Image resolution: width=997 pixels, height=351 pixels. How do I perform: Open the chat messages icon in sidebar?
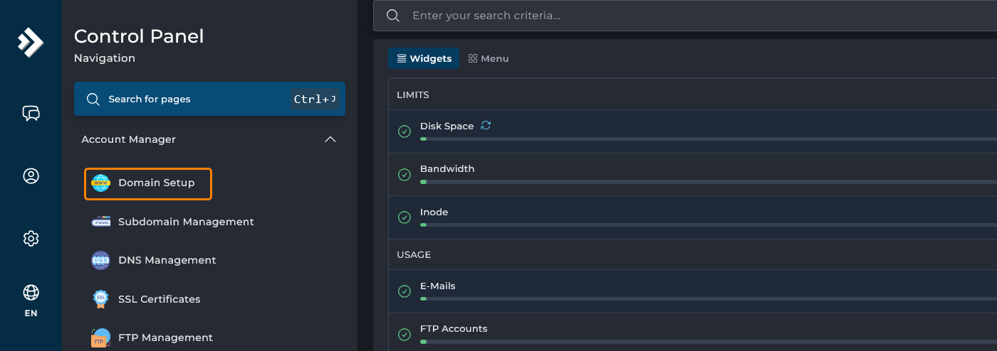coord(31,113)
